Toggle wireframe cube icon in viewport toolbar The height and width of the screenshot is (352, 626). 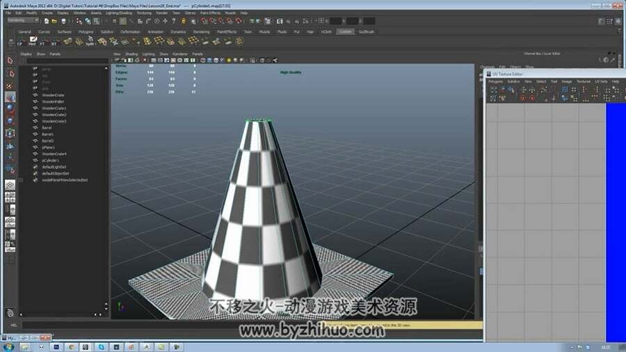203,61
